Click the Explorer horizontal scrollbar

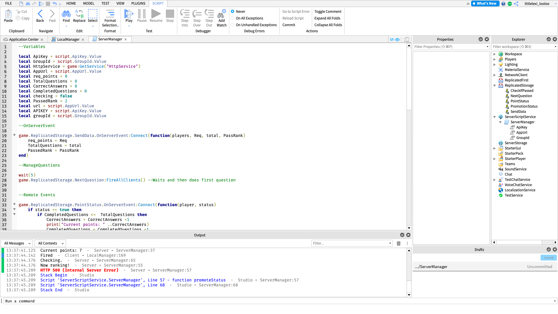[519, 242]
